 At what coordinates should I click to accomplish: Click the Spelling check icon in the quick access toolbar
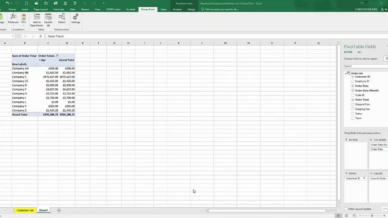pyautogui.click(x=75, y=3)
